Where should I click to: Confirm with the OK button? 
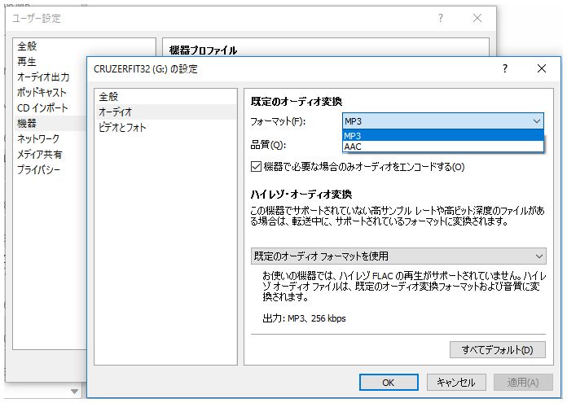(x=389, y=383)
